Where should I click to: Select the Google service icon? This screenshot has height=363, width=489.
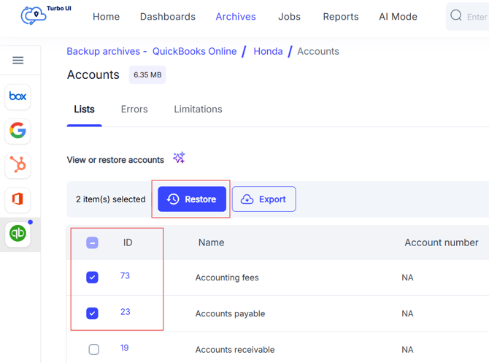click(18, 131)
